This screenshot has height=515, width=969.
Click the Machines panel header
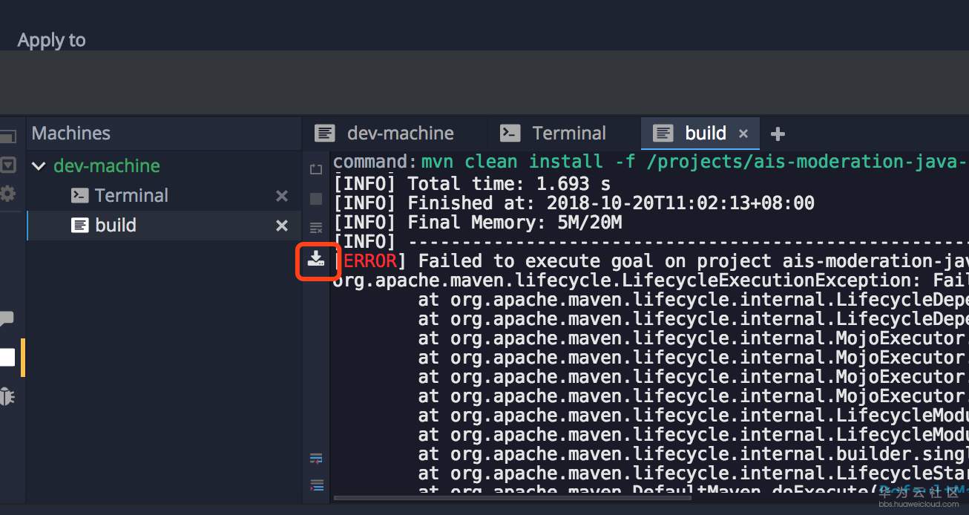pyautogui.click(x=71, y=134)
